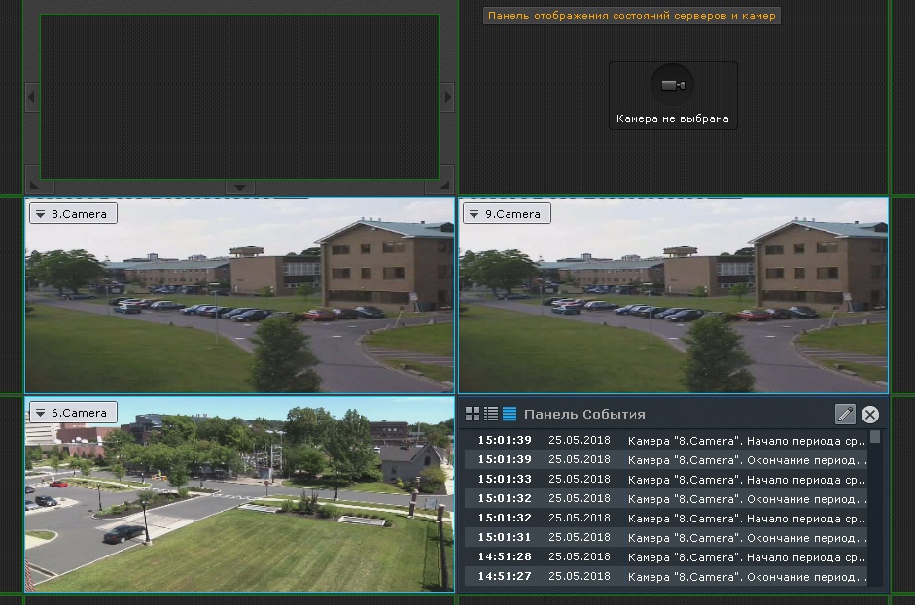Switch Events panel to tile grid view
Screen dimensions: 915x605
pyautogui.click(x=473, y=414)
